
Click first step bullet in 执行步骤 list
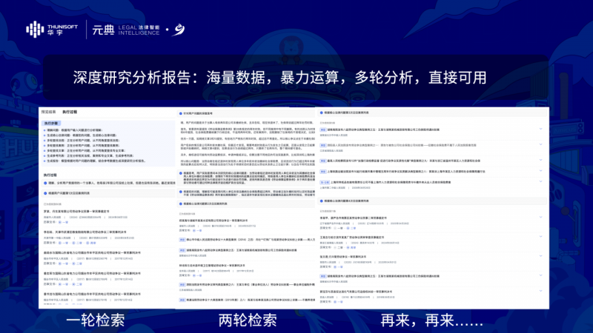45,130
